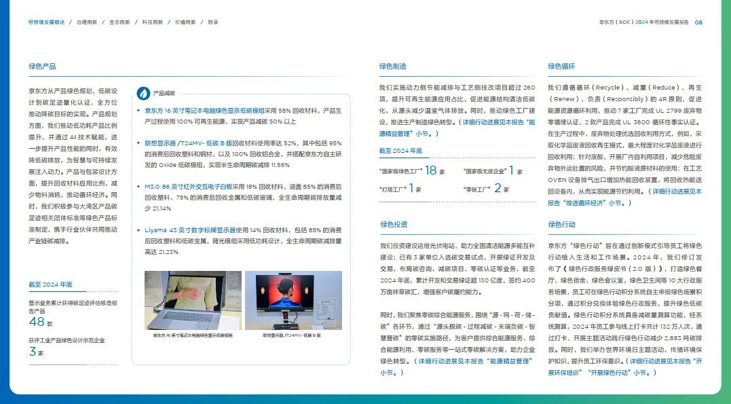Click 截至 2024 年底 under 绿色制造
The width and height of the screenshot is (731, 404).
pos(401,151)
